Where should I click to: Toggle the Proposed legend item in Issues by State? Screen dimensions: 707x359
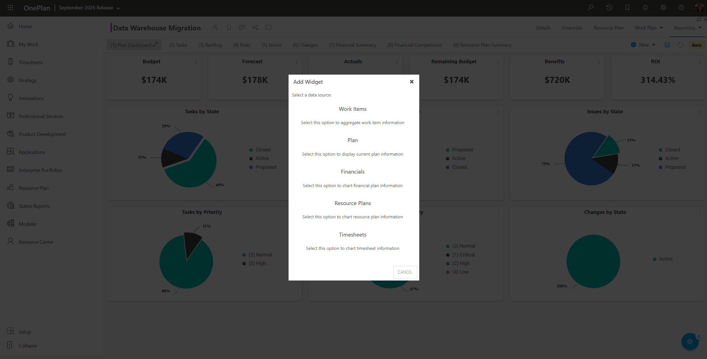click(675, 167)
